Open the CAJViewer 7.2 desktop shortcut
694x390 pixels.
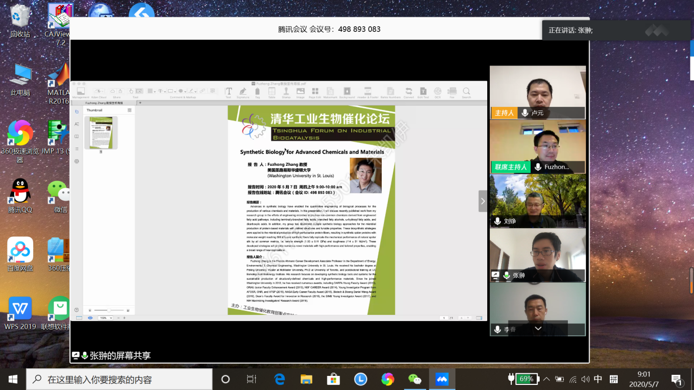coord(61,23)
